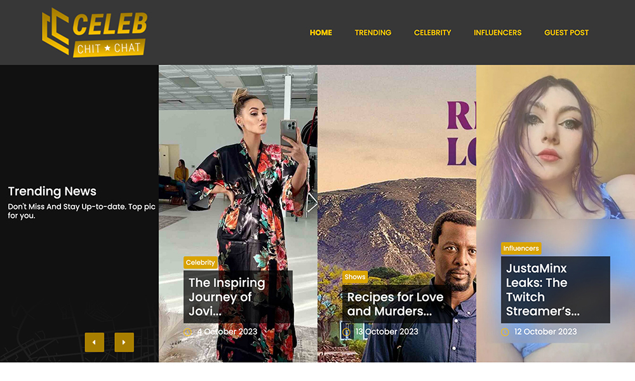Click clock icon beside 12 October 2023

click(x=505, y=332)
